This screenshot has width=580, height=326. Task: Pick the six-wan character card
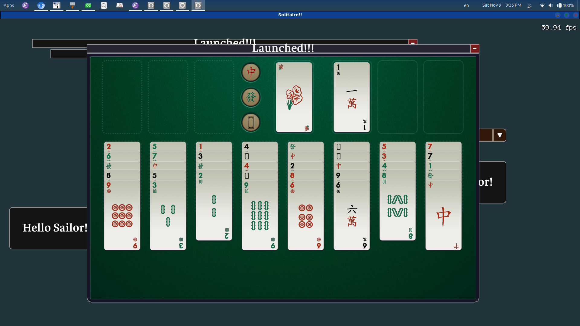pos(351,216)
